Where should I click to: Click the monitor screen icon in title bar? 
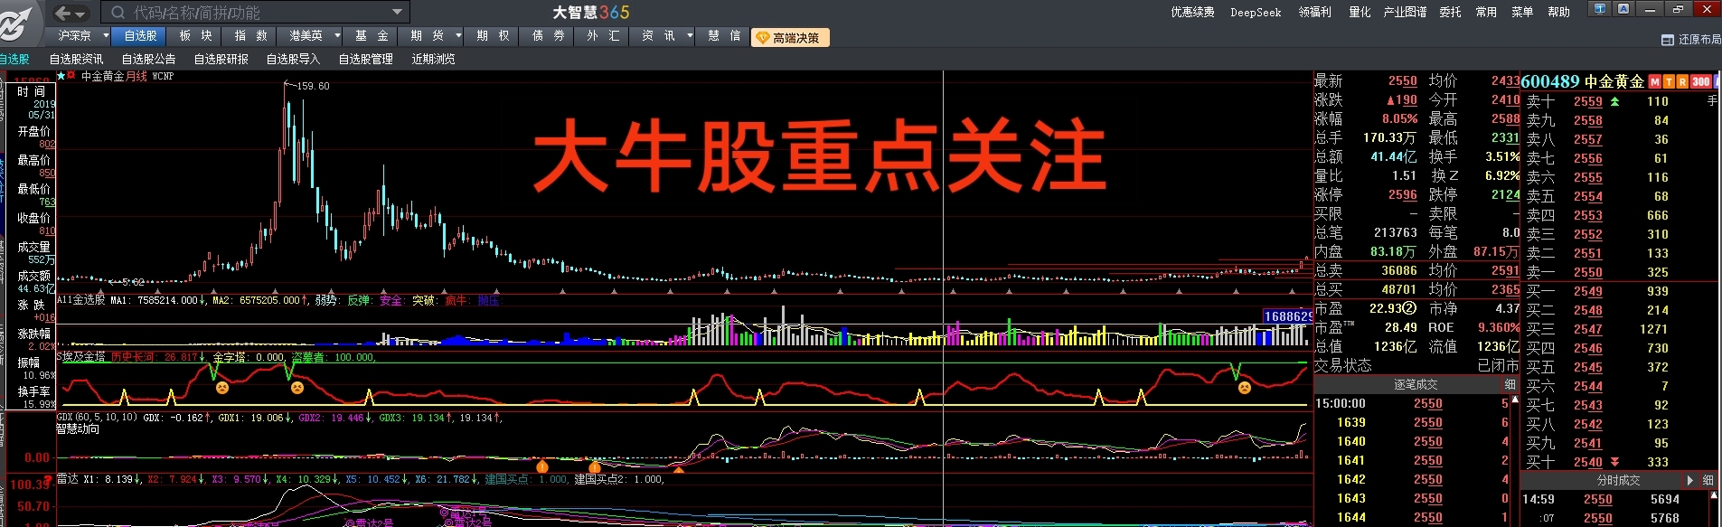[x=1600, y=9]
